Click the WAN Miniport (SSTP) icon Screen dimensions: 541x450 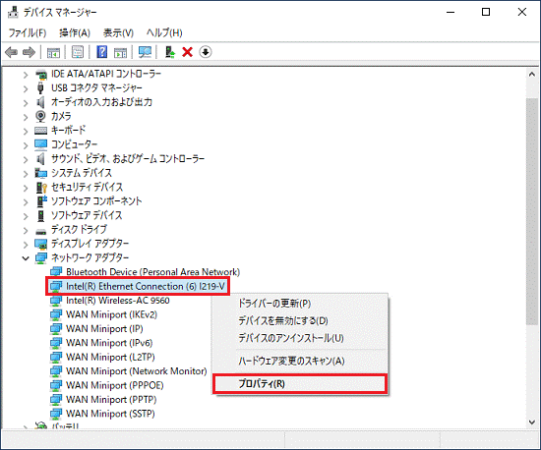point(56,414)
